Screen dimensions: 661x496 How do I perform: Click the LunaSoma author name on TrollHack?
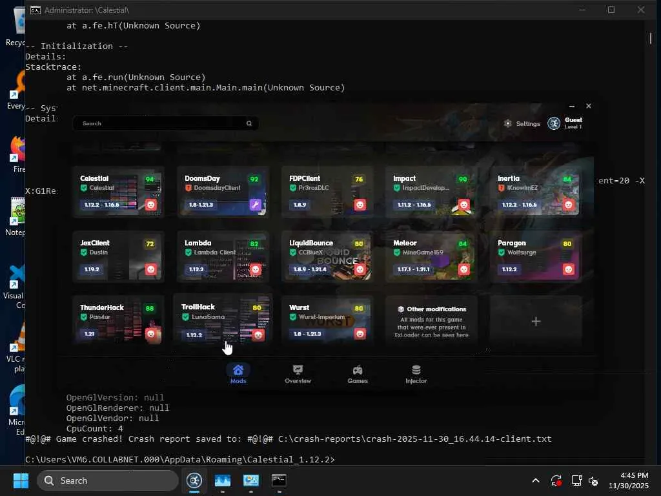point(208,316)
